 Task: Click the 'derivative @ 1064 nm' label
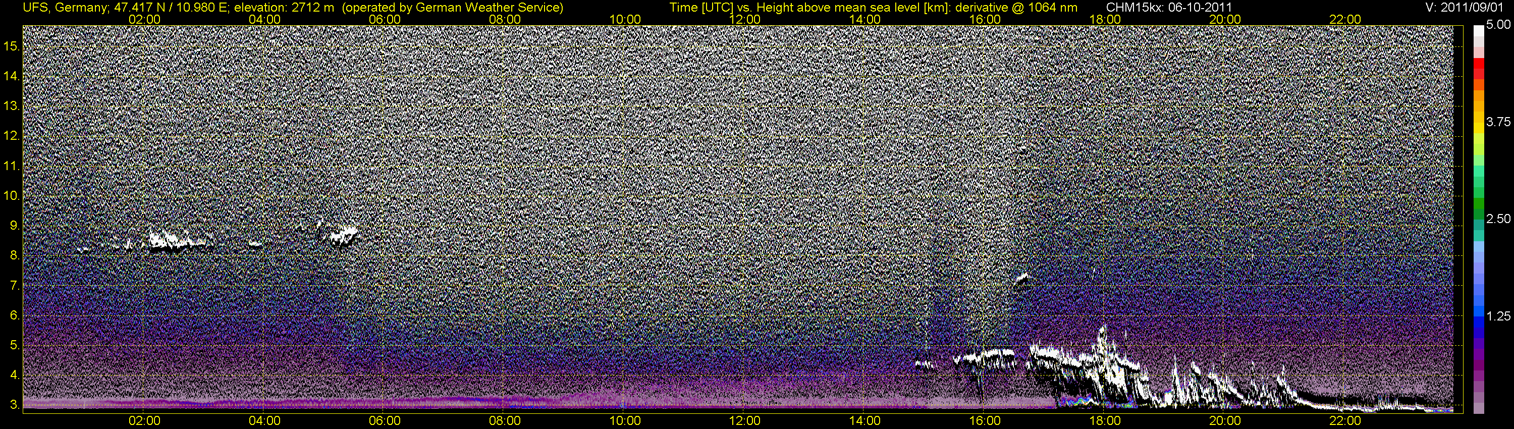coord(1017,8)
